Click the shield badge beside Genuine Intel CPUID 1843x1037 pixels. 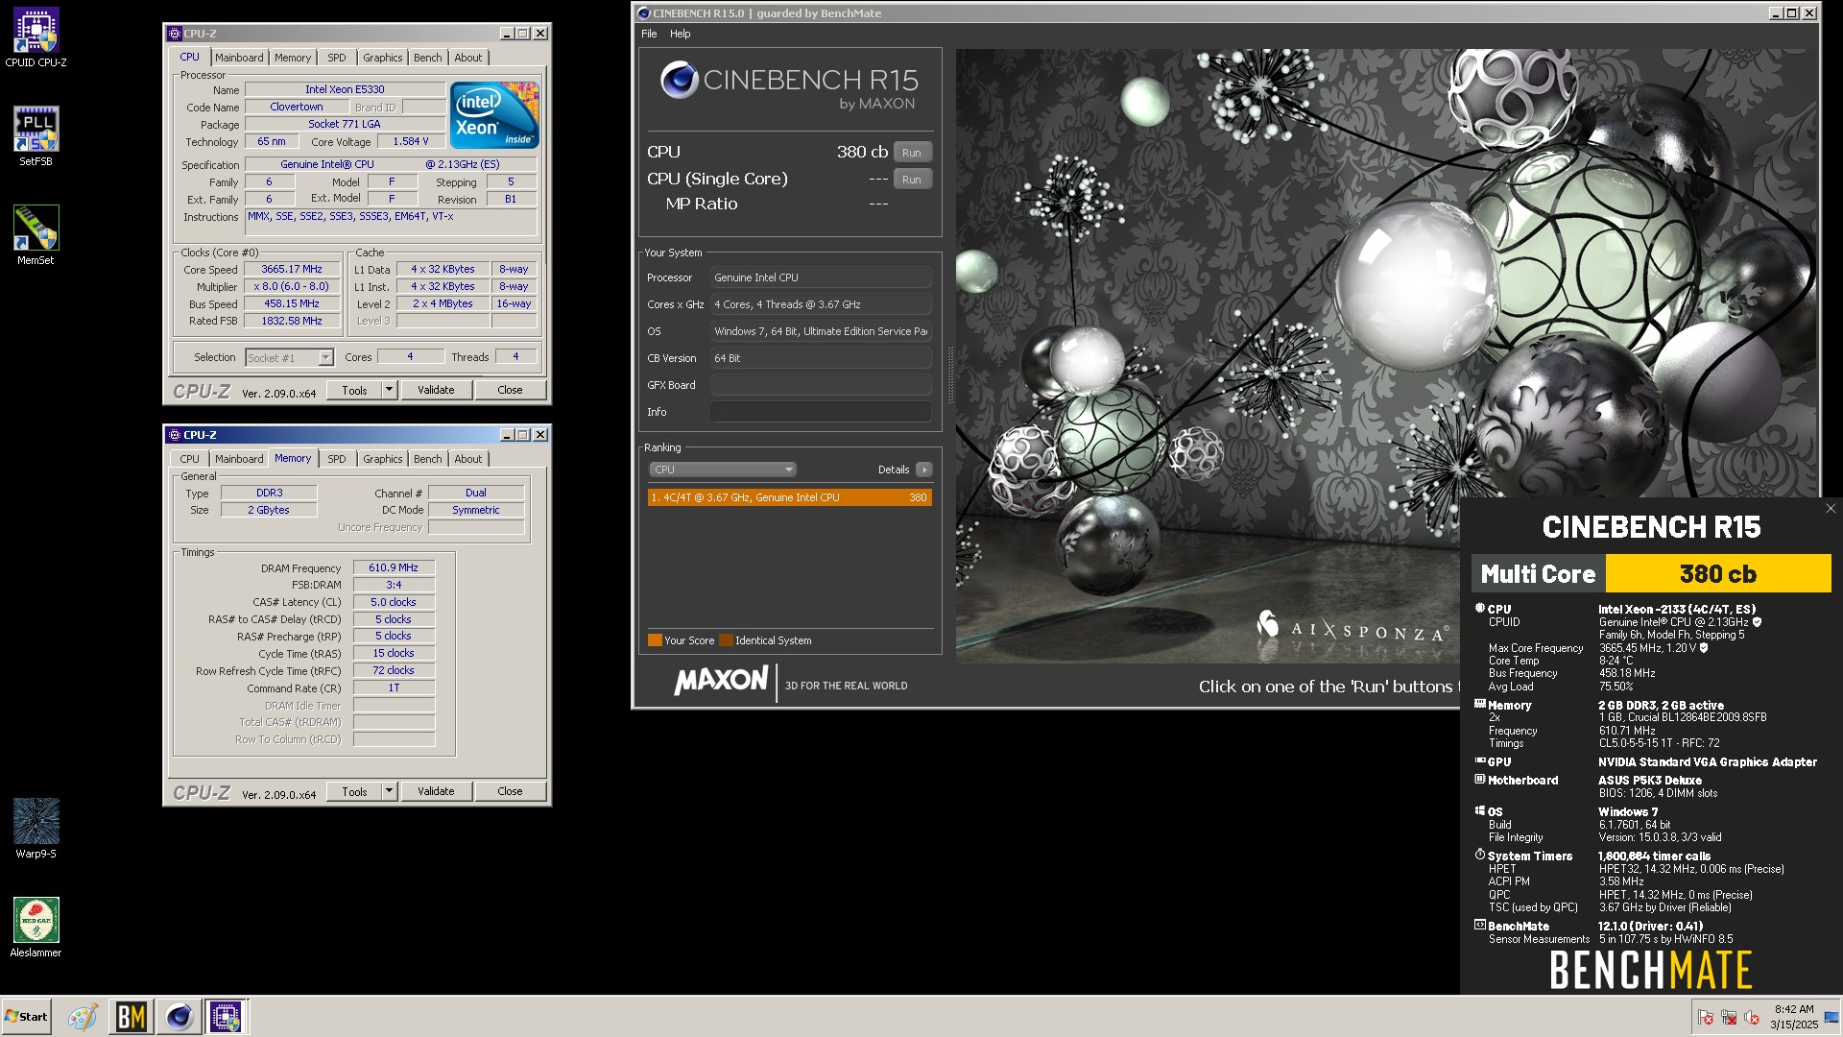pos(1757,622)
